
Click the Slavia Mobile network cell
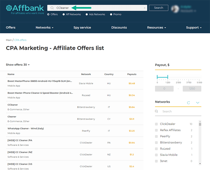[x=86, y=83]
